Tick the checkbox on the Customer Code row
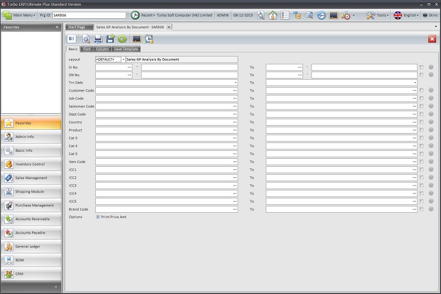 point(422,91)
